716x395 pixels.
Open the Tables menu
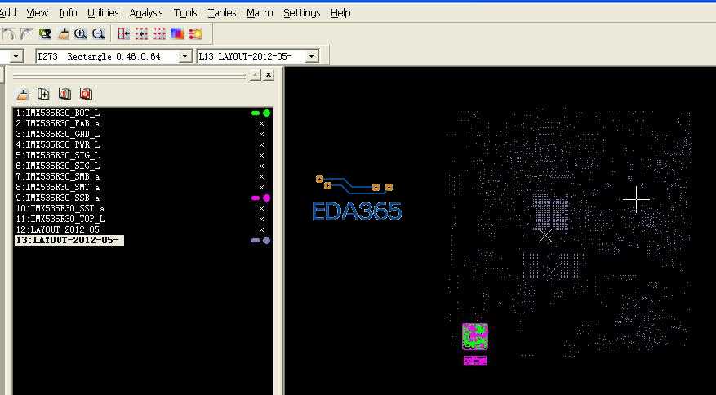(x=222, y=13)
